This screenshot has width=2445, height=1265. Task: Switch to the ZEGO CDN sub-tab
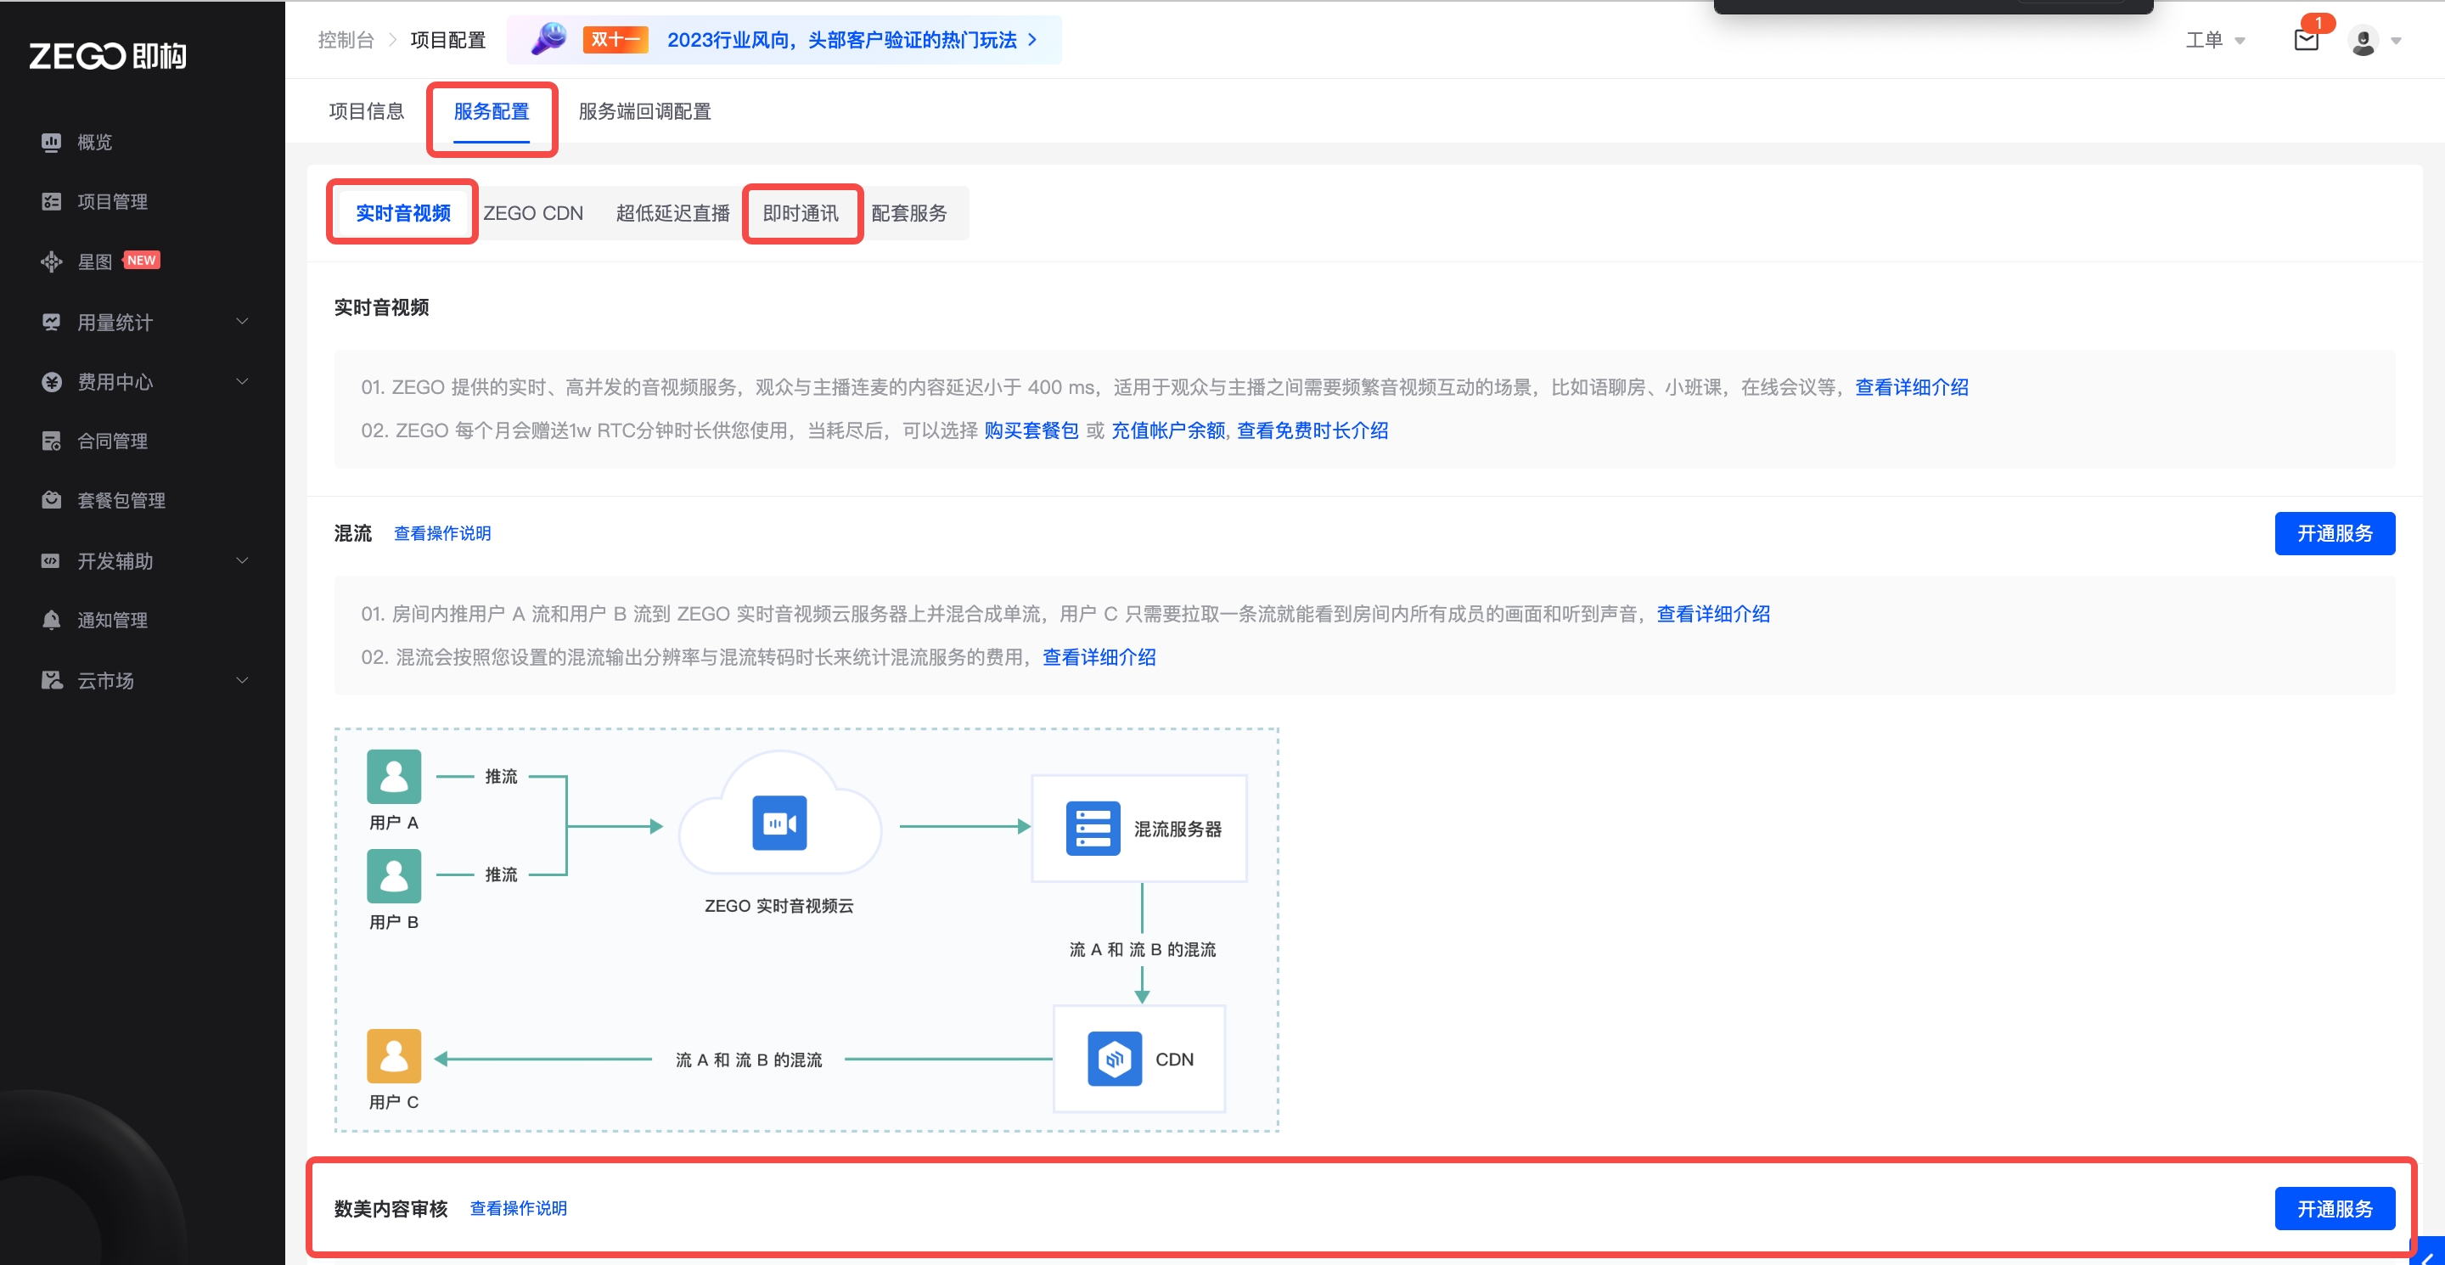532,214
